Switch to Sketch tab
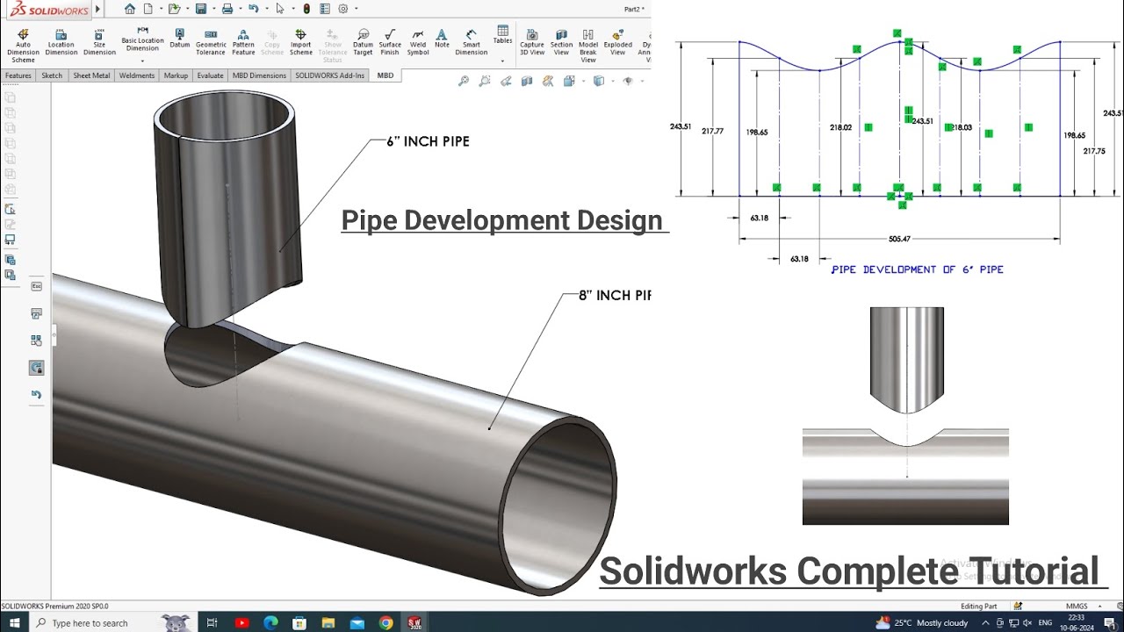This screenshot has width=1124, height=632. point(52,75)
